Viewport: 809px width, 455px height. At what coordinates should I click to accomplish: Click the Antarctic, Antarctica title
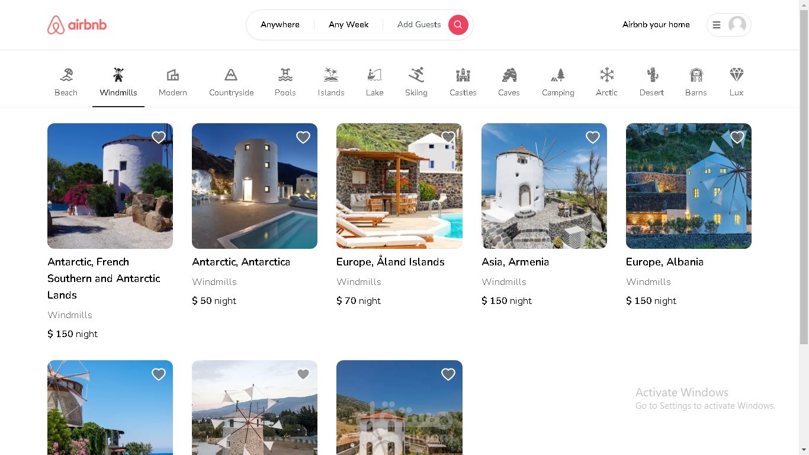[x=241, y=262]
